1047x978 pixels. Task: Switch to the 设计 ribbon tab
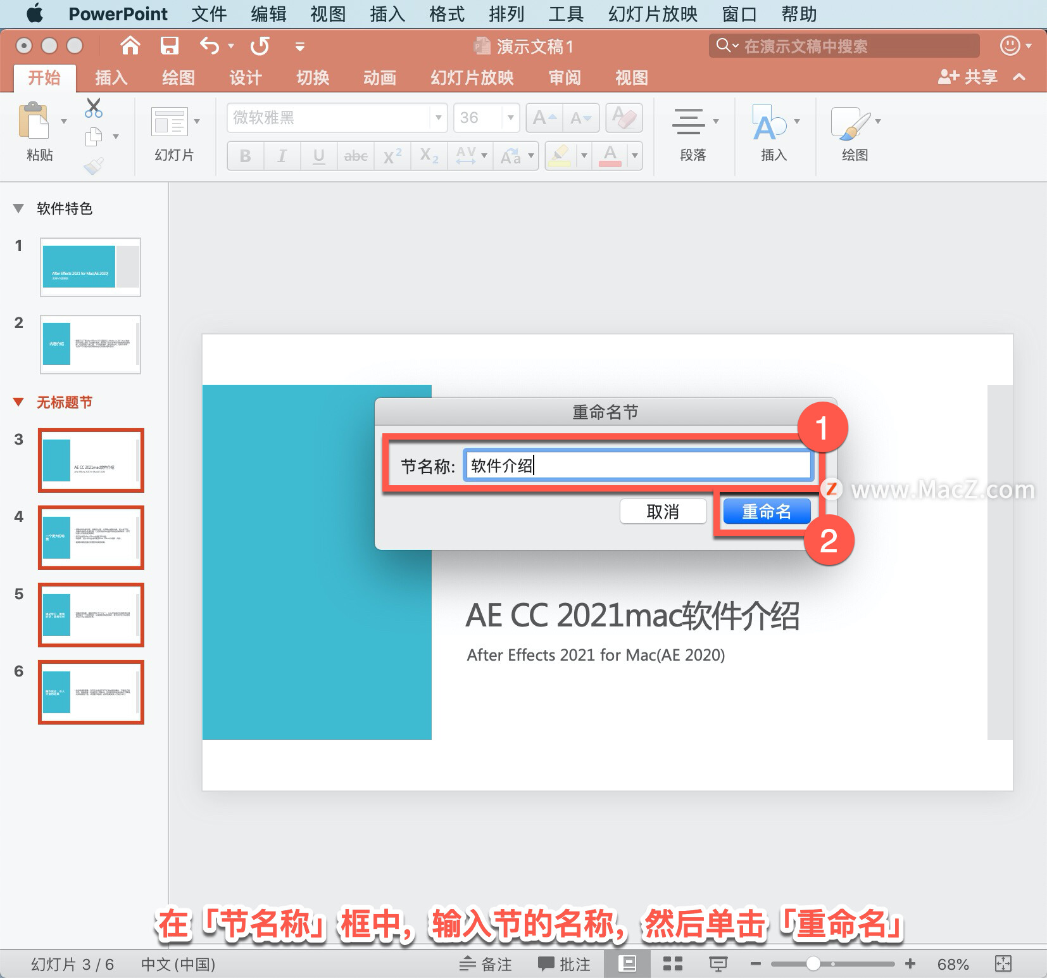(246, 78)
